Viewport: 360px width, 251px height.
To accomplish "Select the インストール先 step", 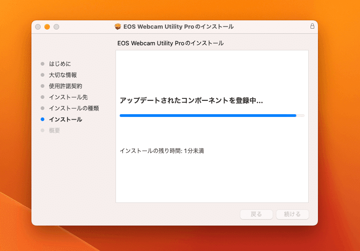I will point(68,97).
